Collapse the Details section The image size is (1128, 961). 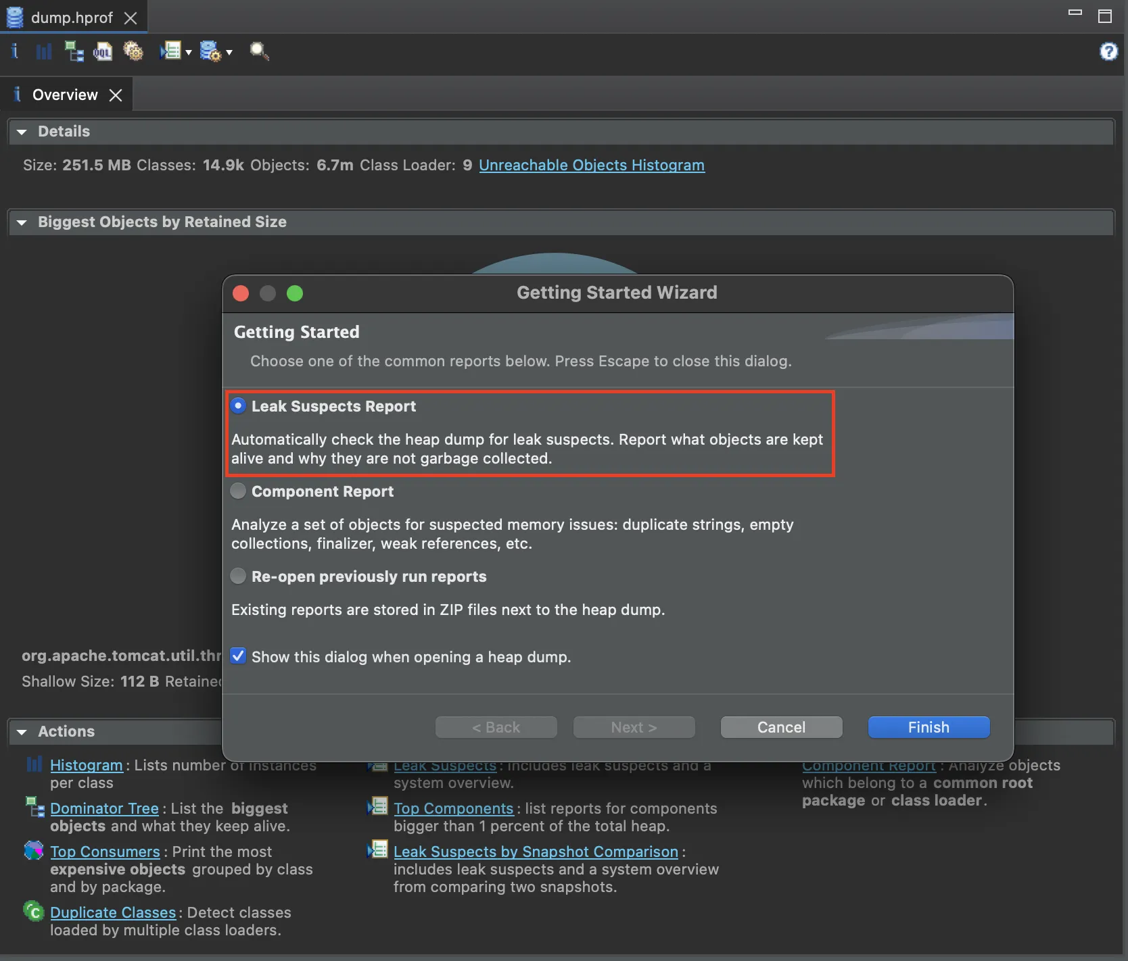coord(22,132)
